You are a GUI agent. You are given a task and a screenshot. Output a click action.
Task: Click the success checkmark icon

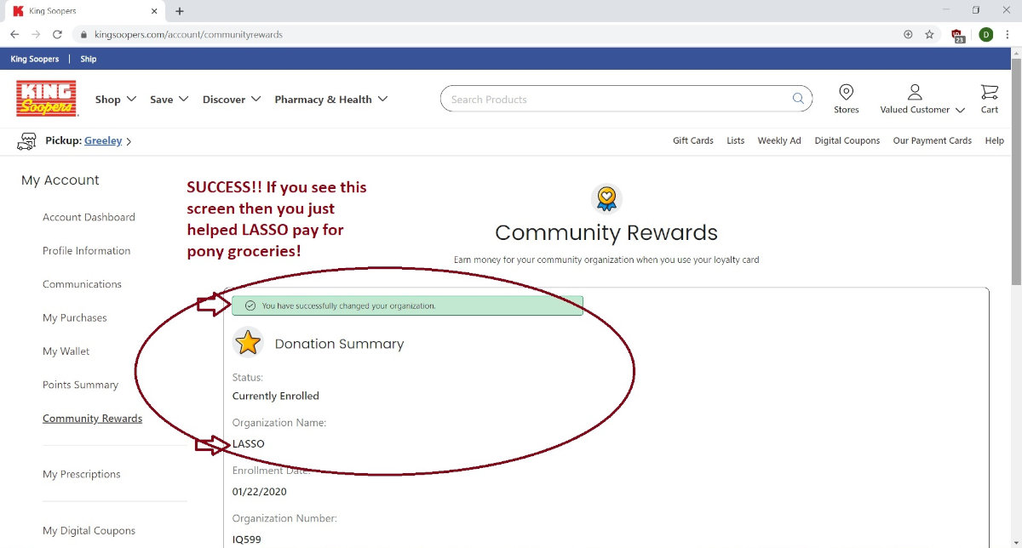tap(250, 305)
